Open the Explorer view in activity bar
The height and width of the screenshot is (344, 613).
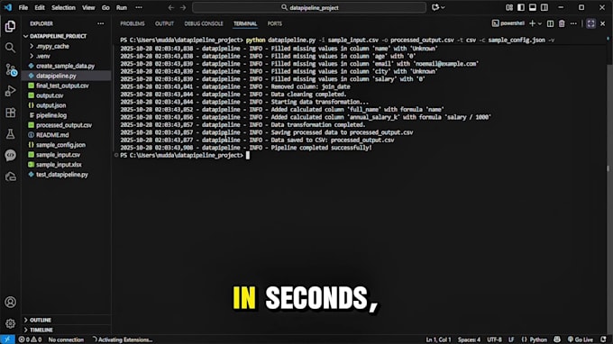(x=11, y=26)
